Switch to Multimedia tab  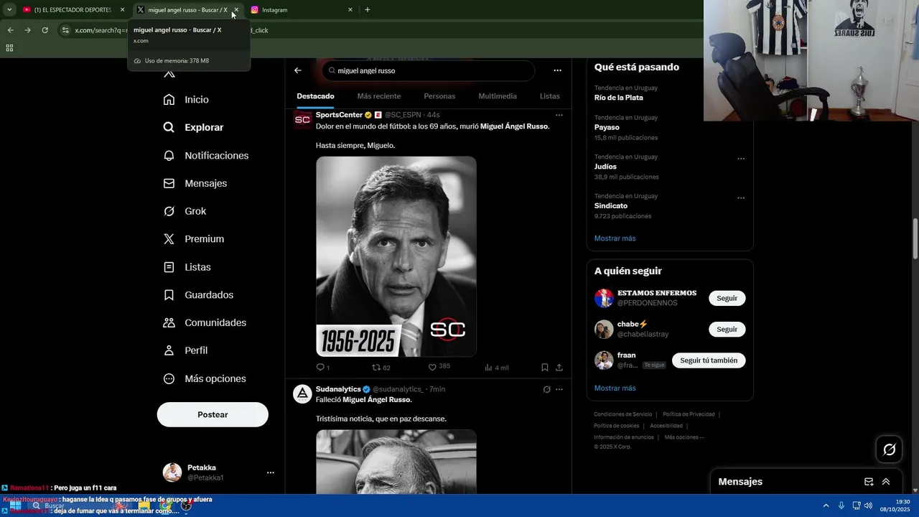coord(498,96)
